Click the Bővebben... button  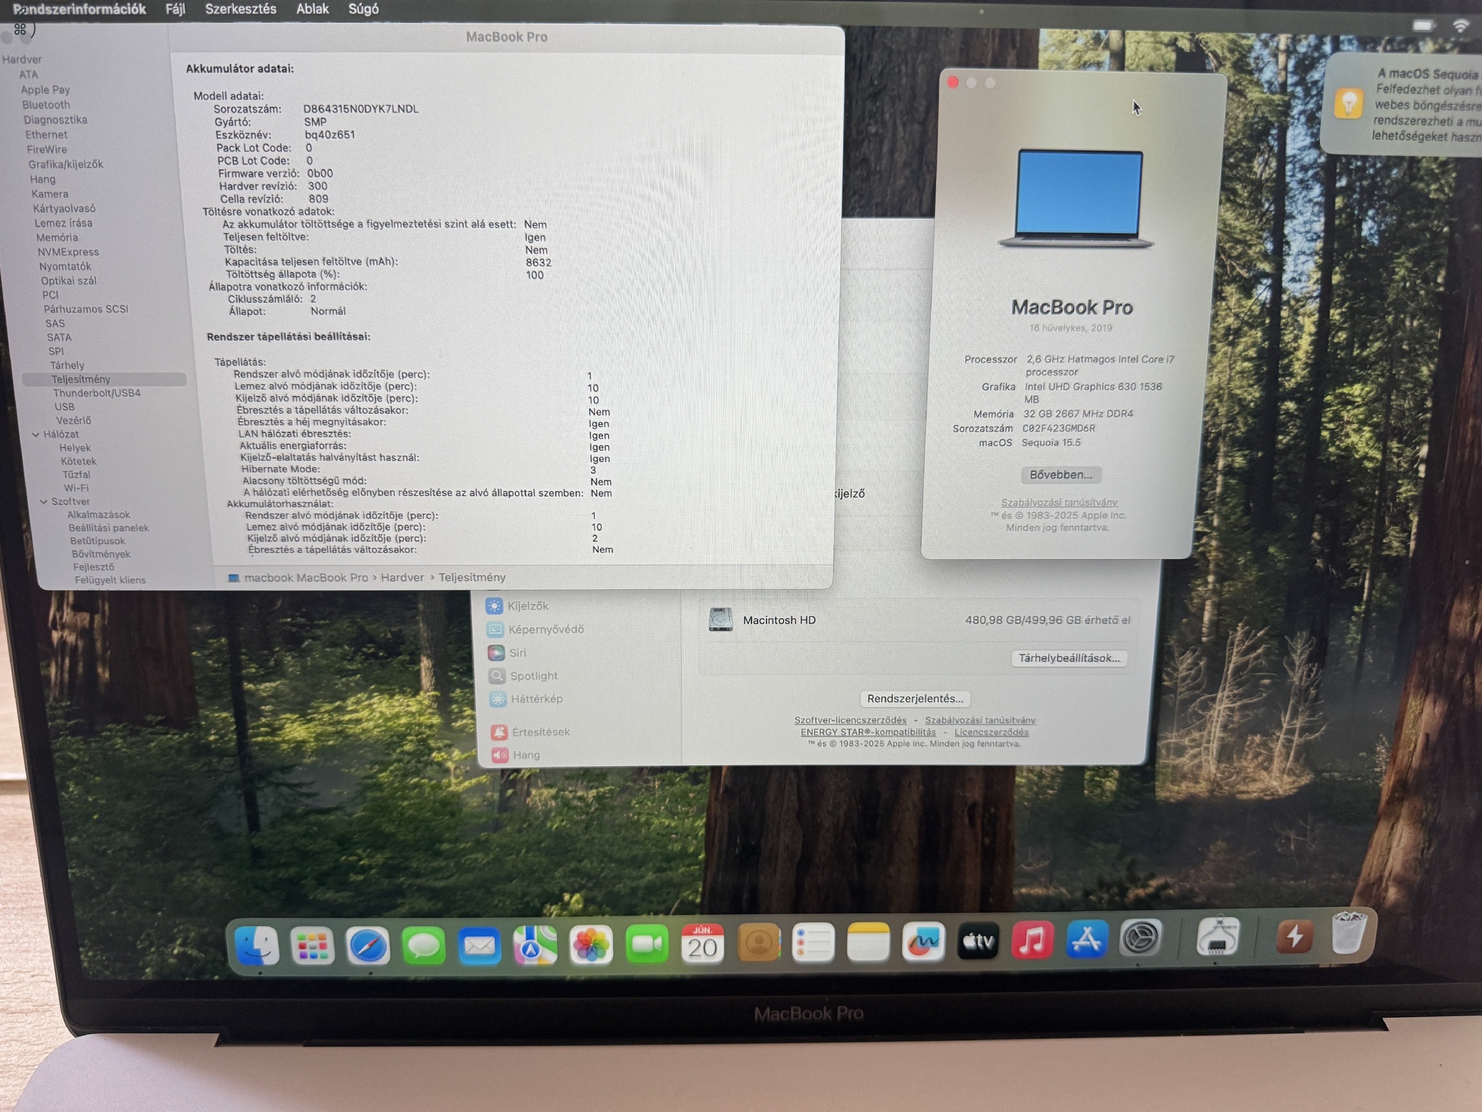tap(1061, 474)
